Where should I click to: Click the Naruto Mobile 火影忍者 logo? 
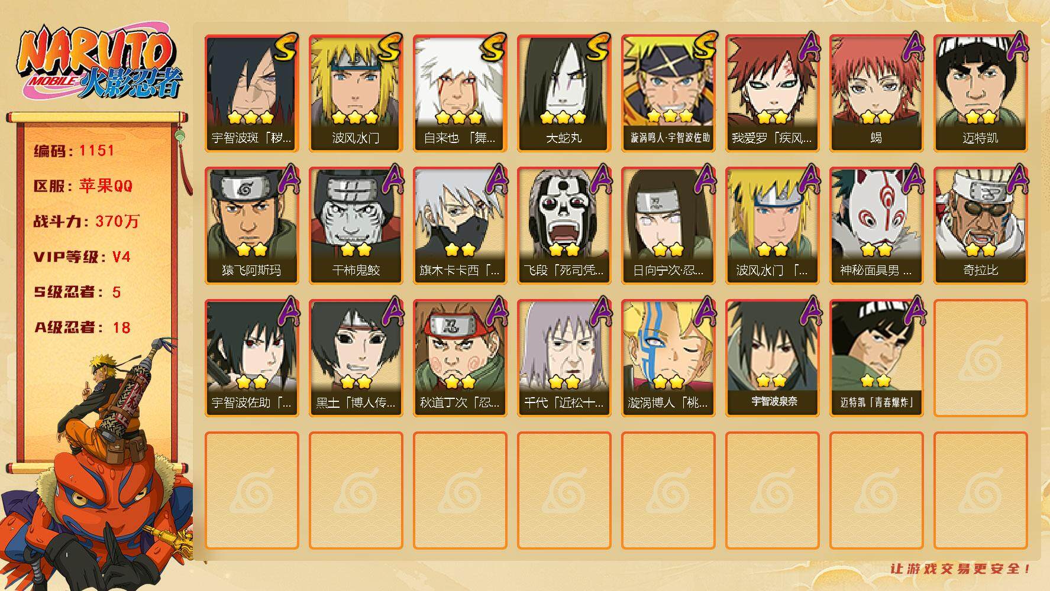click(x=99, y=63)
